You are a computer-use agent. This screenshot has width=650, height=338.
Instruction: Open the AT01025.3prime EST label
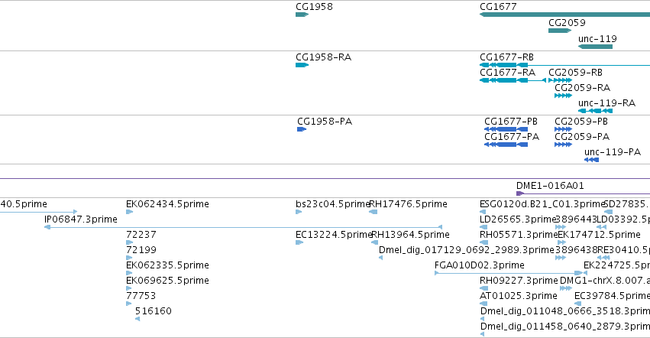coord(518,296)
